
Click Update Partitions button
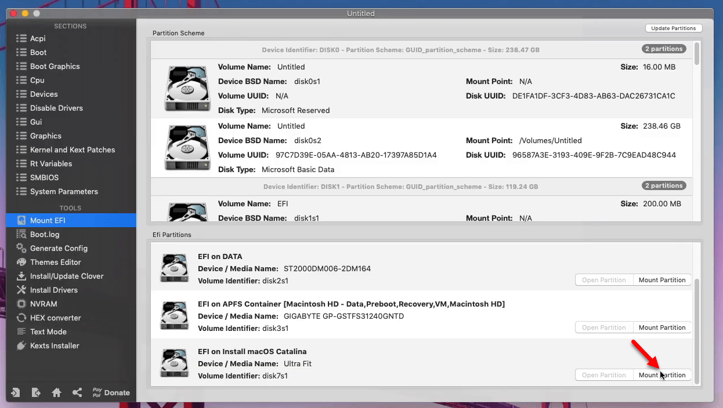pos(674,28)
